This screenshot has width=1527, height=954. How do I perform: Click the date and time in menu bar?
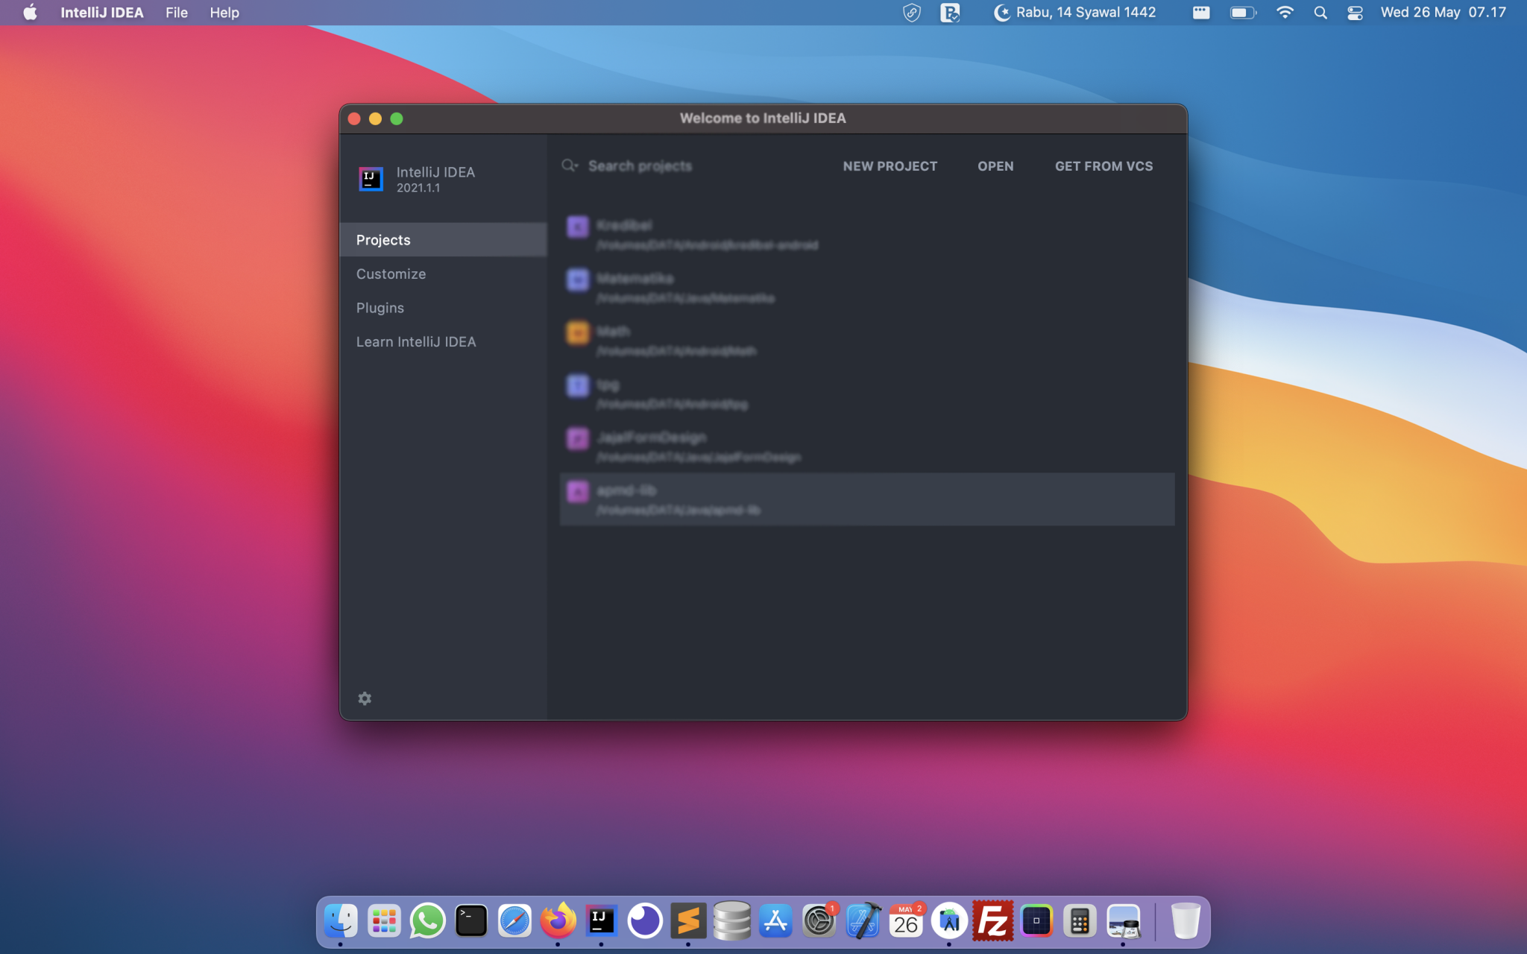coord(1443,13)
